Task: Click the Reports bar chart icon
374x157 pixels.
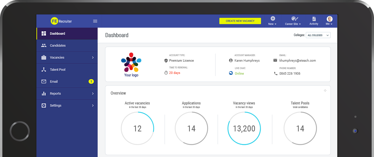Action: [44, 94]
